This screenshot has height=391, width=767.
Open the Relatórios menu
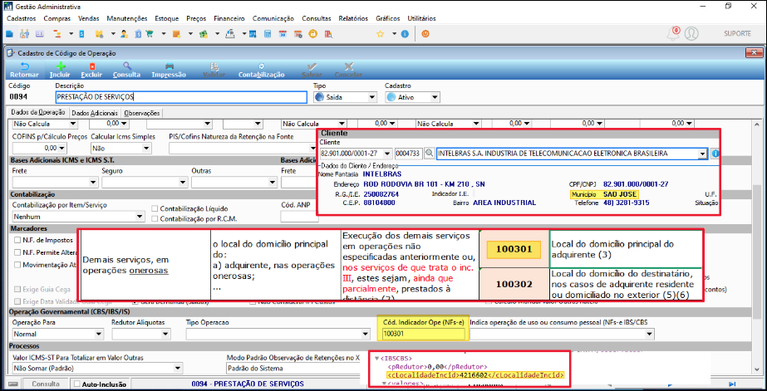353,18
